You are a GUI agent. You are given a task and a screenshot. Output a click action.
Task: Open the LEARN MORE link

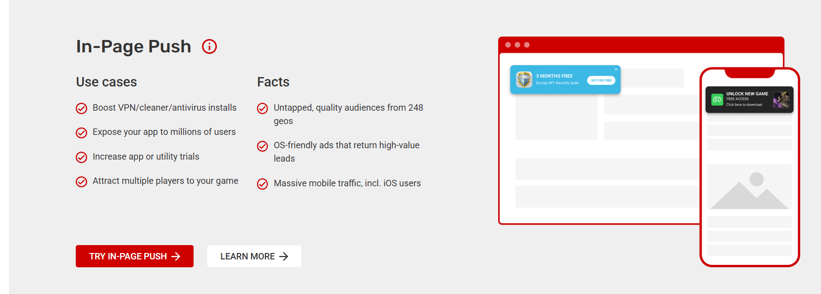[x=254, y=256]
